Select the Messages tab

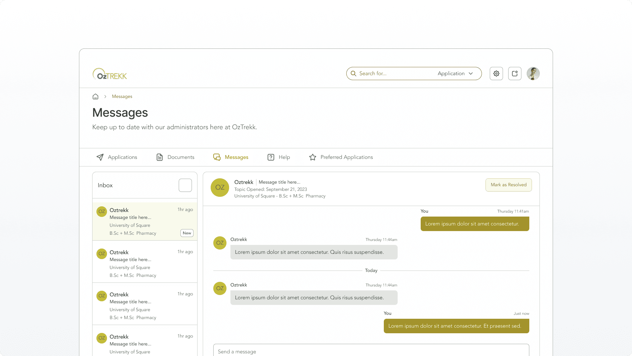pyautogui.click(x=231, y=157)
